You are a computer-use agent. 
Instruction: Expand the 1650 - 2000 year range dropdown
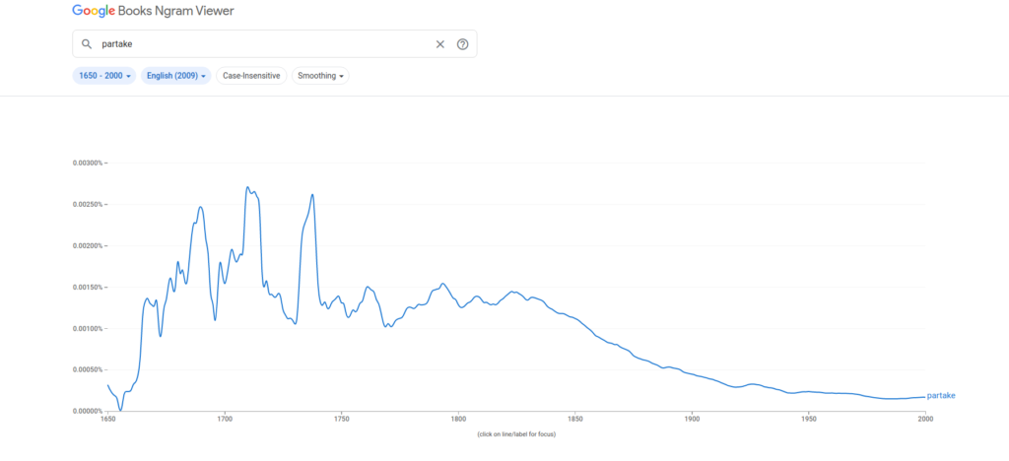(x=103, y=76)
